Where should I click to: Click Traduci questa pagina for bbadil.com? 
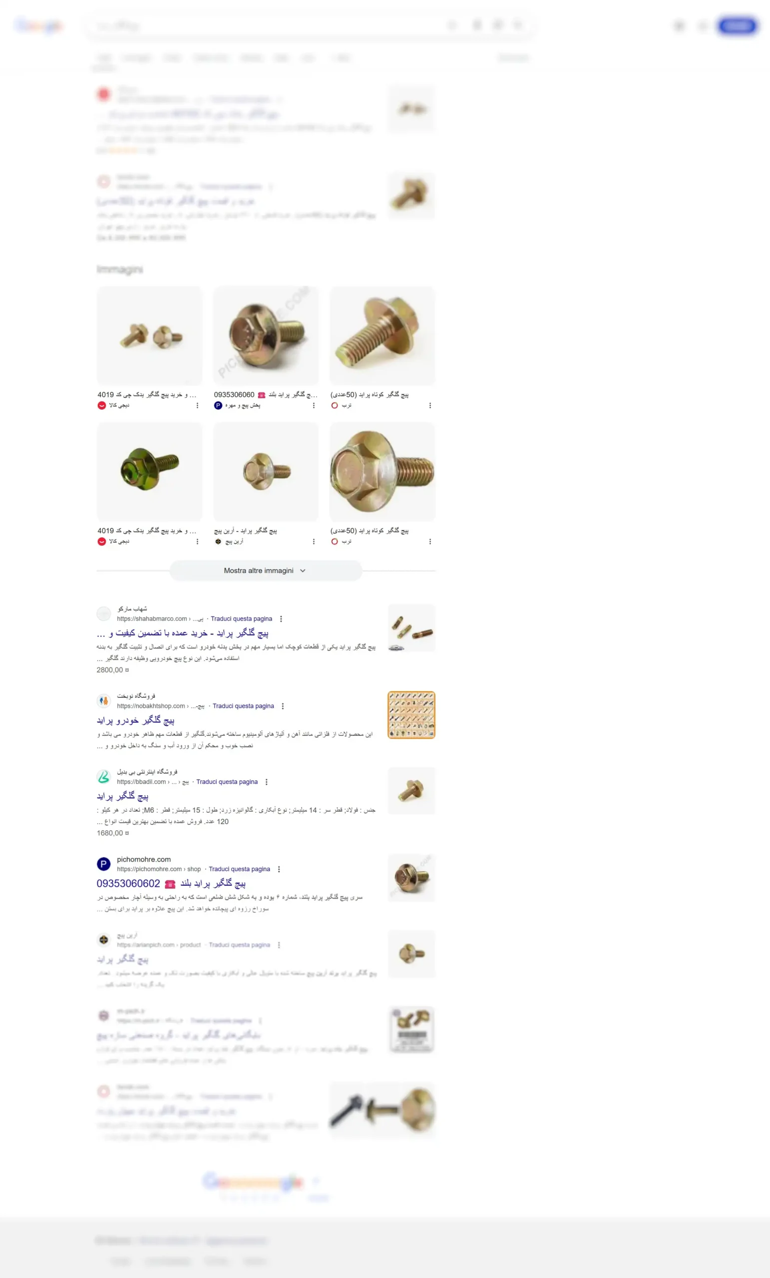pos(227,782)
